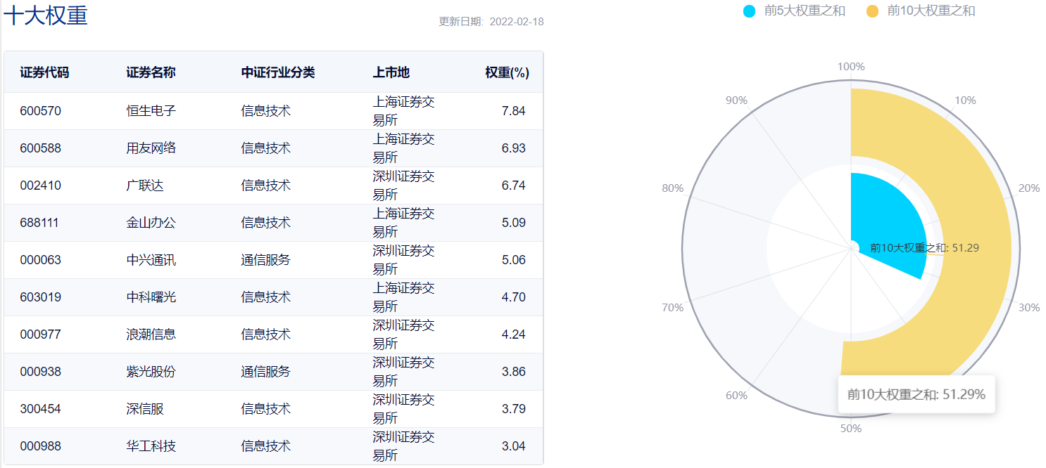This screenshot has width=1046, height=468.
Task: Click 信息技术 in the 恒生电子 row
Action: (x=265, y=111)
